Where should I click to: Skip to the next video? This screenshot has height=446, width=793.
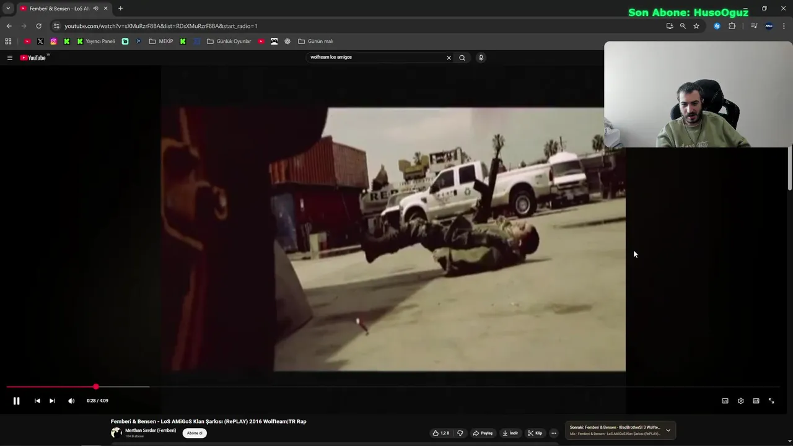pos(52,401)
